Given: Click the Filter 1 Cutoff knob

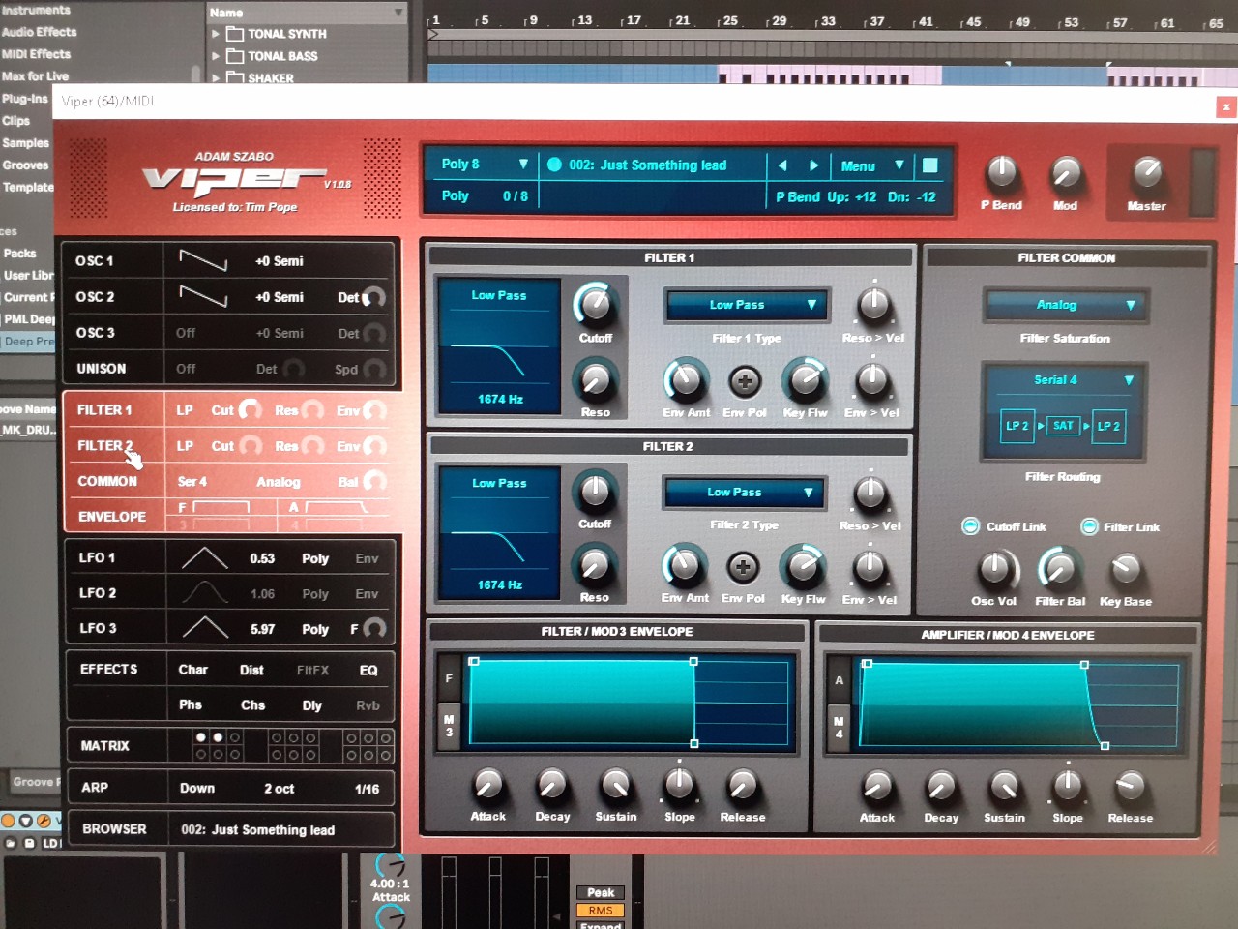Looking at the screenshot, I should point(594,304).
